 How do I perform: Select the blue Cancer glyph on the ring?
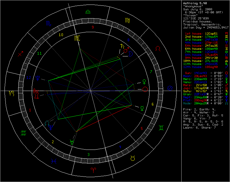(170, 88)
